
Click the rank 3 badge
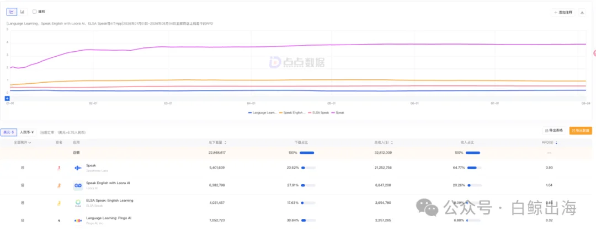[x=59, y=203]
